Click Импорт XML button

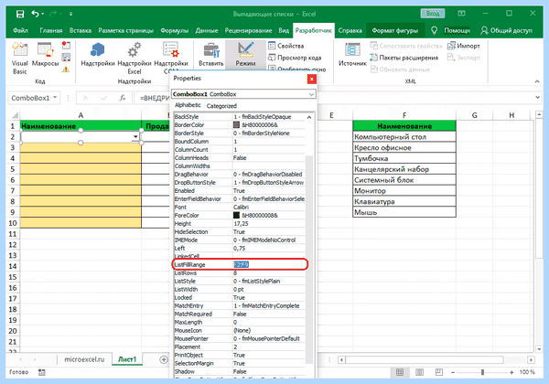(x=464, y=46)
